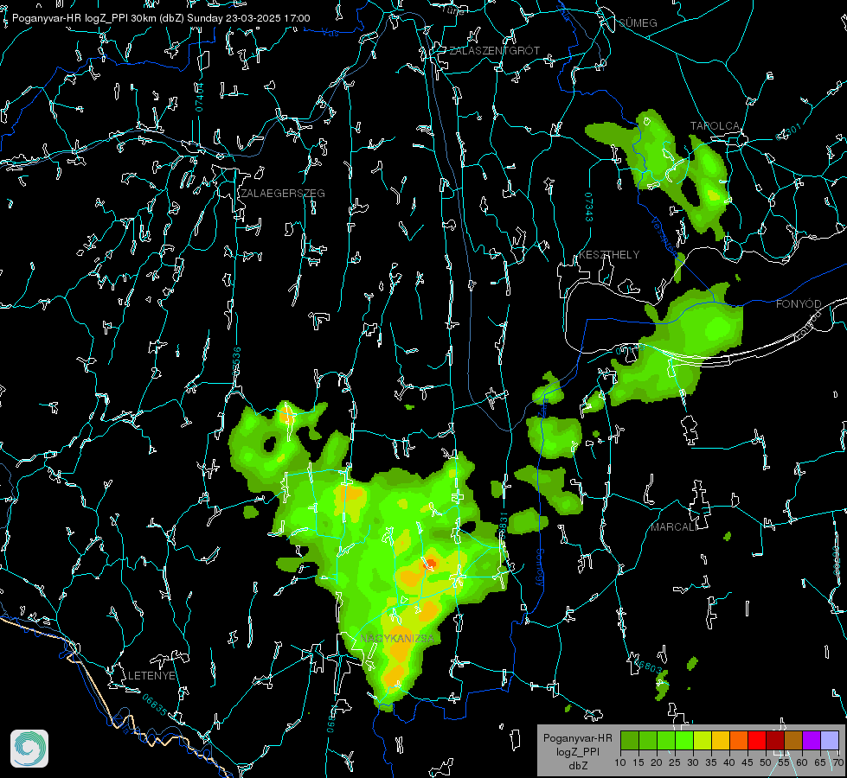
Task: Click the SÜMEG city label
Action: [x=638, y=22]
